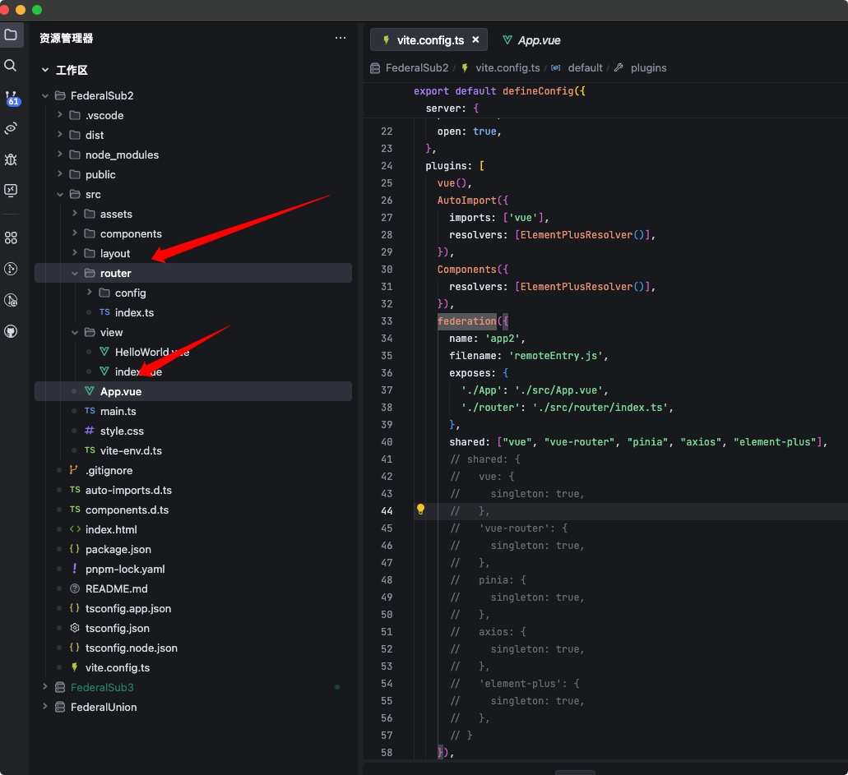
Task: Click the Explorer more actions ellipsis
Action: pyautogui.click(x=341, y=38)
